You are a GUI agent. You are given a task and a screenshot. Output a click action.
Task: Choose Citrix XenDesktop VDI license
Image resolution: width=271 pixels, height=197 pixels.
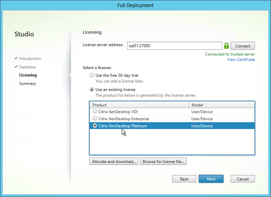point(95,111)
